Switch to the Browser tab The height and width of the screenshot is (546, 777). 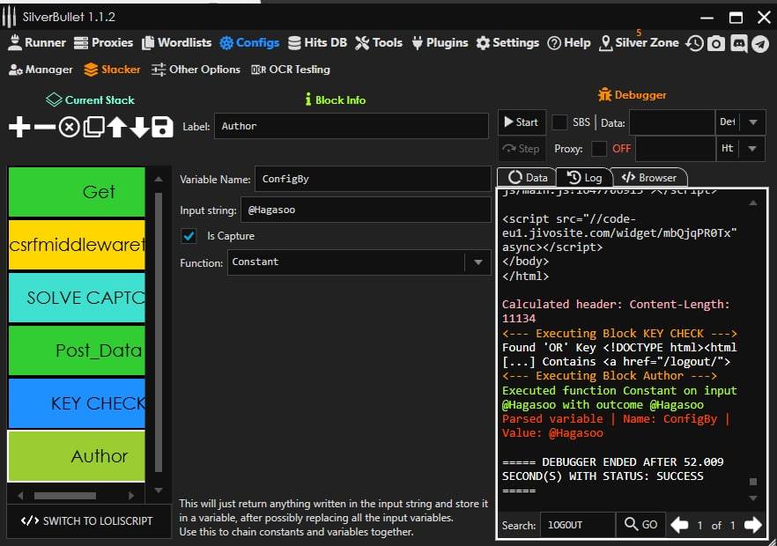click(x=649, y=177)
